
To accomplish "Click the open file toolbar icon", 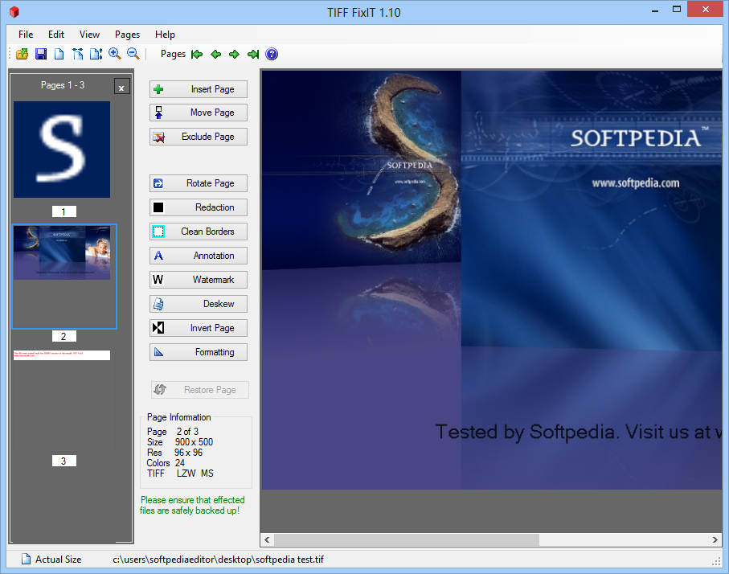I will (22, 54).
